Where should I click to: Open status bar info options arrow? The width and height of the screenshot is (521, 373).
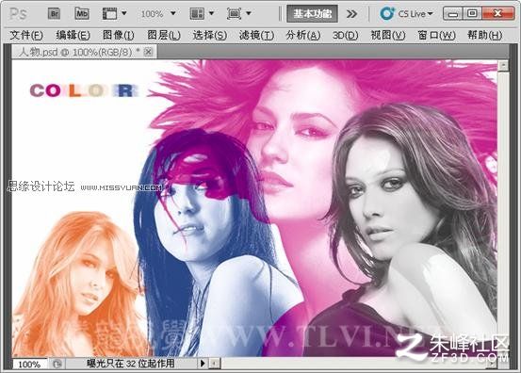coord(203,364)
